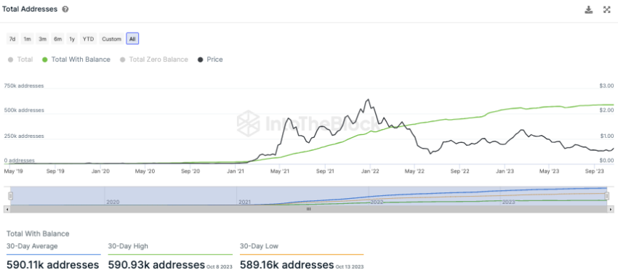Click the 500k addresses axis label
This screenshot has height=275, width=618.
[24, 110]
